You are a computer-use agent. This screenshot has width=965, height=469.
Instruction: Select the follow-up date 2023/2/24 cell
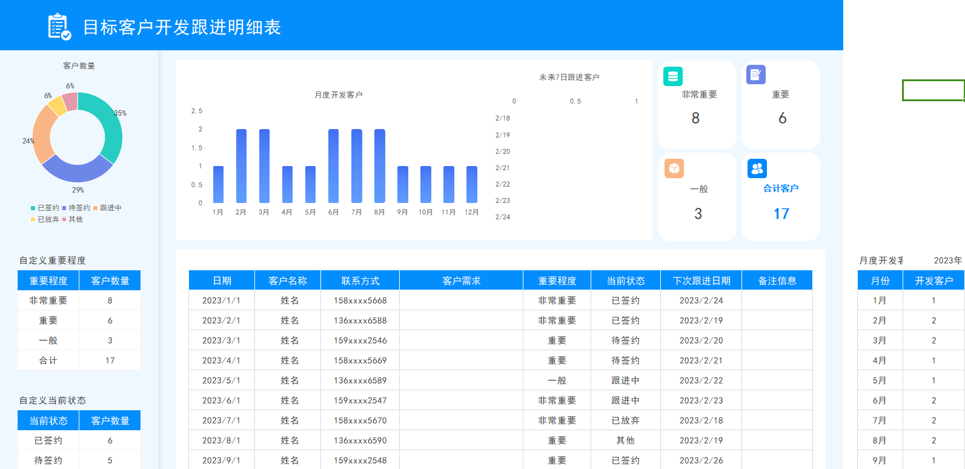click(x=701, y=301)
